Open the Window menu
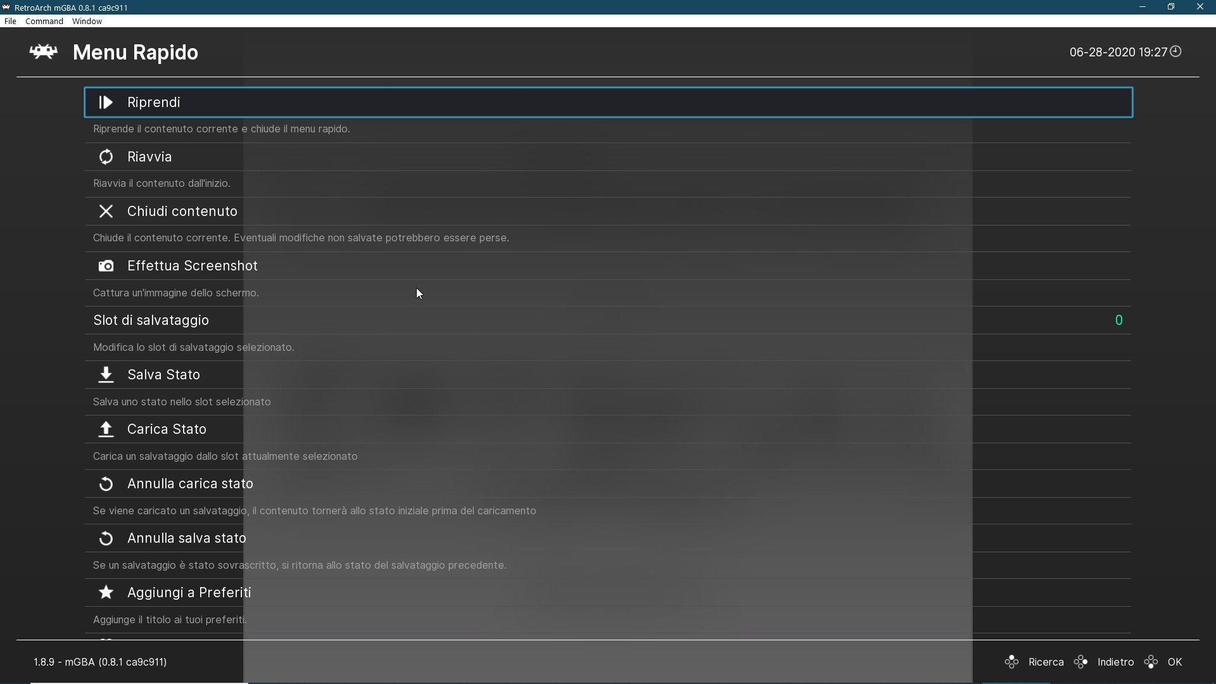The height and width of the screenshot is (684, 1216). click(x=87, y=21)
